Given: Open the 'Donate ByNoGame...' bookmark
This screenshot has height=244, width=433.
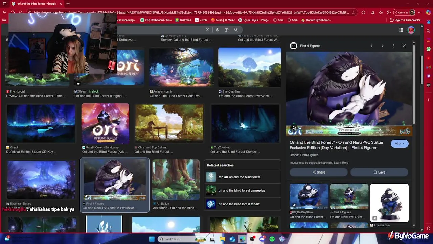Looking at the screenshot, I should 316,20.
